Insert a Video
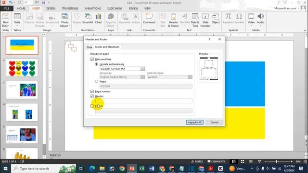 click(x=251, y=20)
